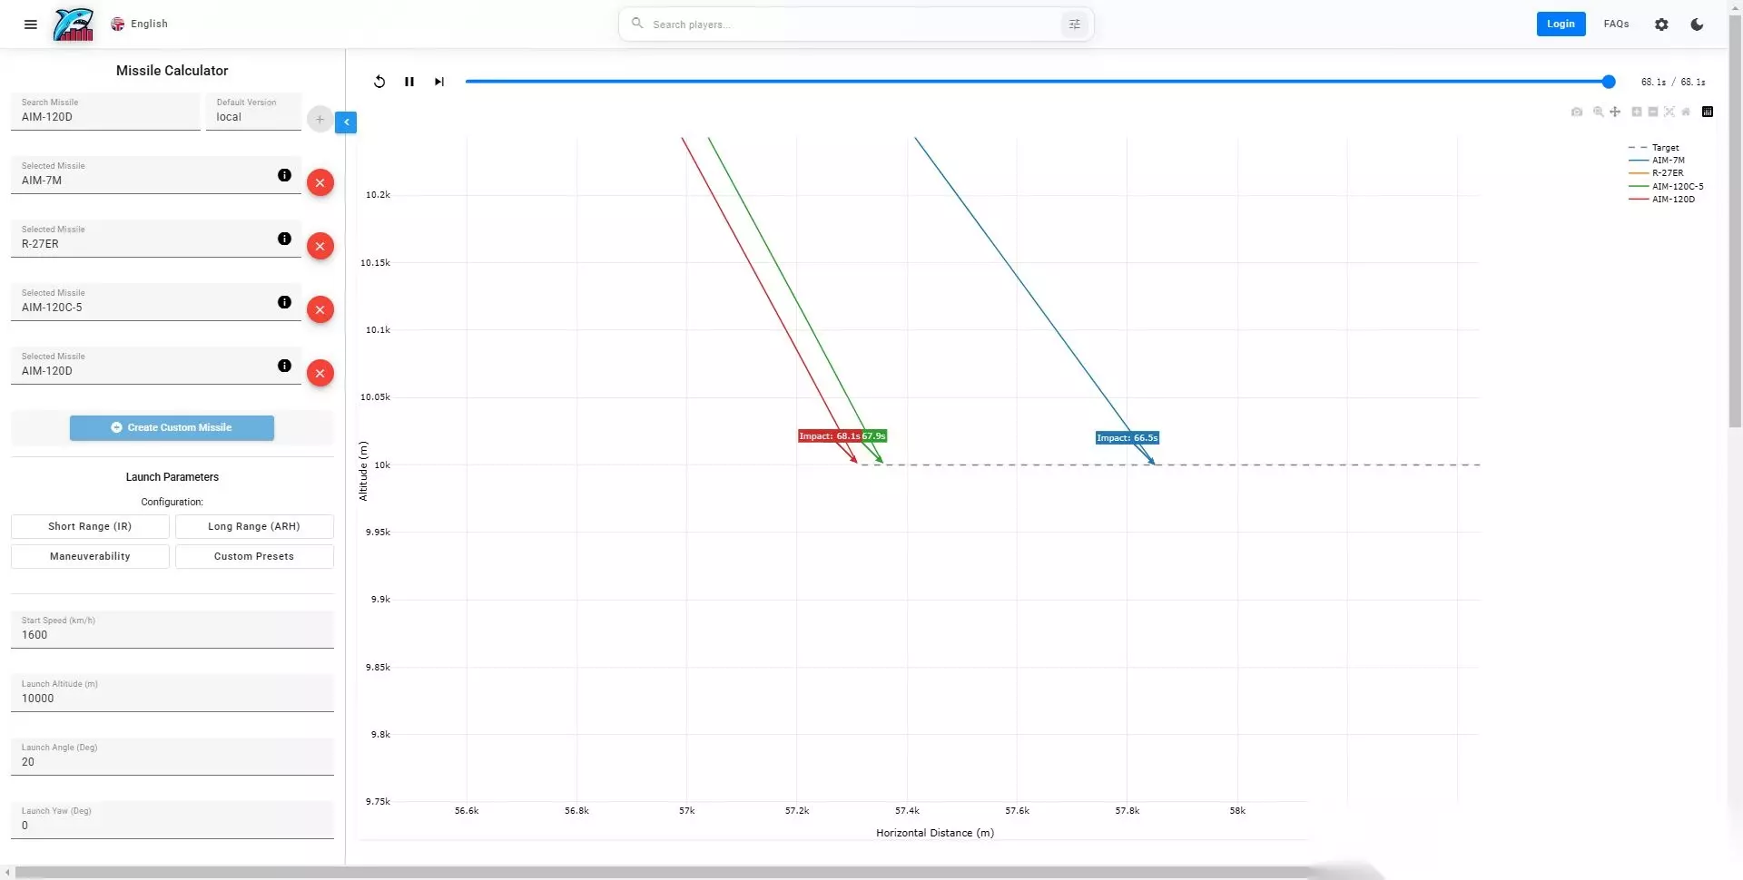Select the Maneuverability configuration preset
The width and height of the screenshot is (1743, 880).
click(x=90, y=556)
